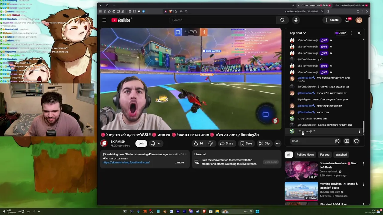
Task: Select the For you chip
Action: click(325, 155)
